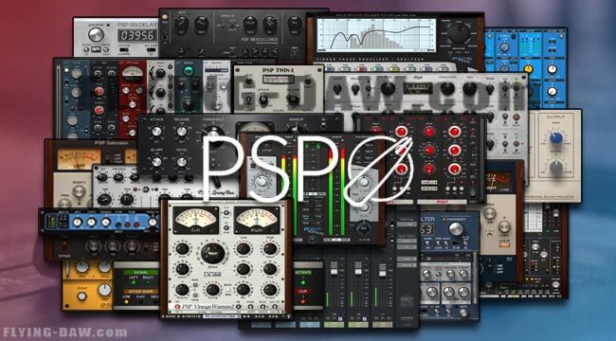Click the PSP TWIN-L title text
The image size is (616, 341).
pyautogui.click(x=278, y=70)
